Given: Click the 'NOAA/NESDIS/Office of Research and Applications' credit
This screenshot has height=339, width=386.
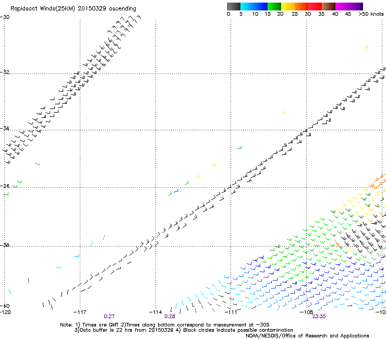Looking at the screenshot, I should tap(307, 336).
